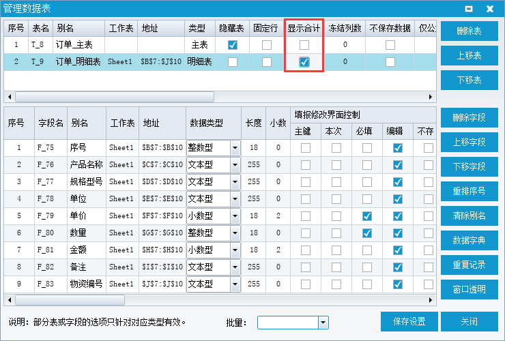
Task: Open data type dropdown for 单价 field
Action: 235,216
